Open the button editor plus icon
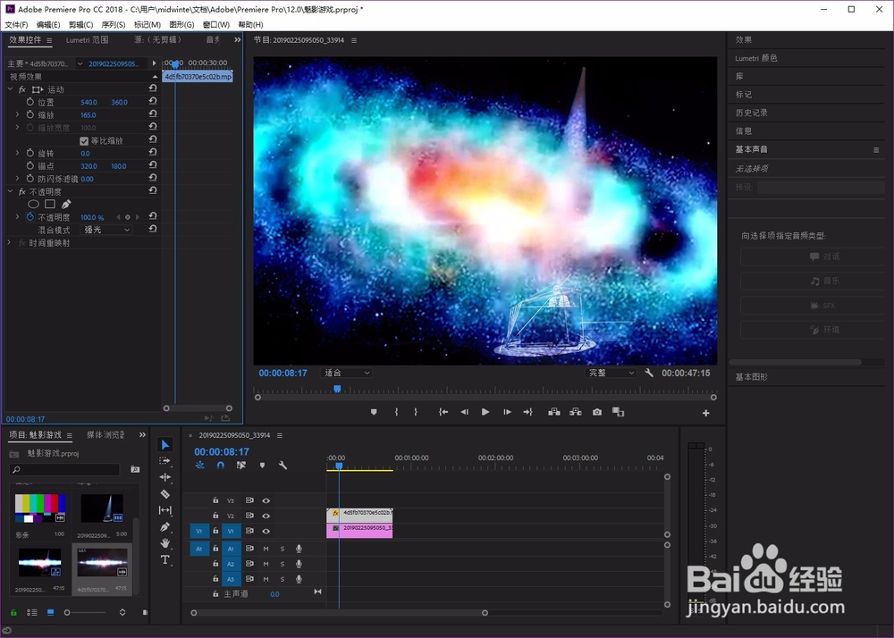The image size is (894, 638). coord(706,413)
